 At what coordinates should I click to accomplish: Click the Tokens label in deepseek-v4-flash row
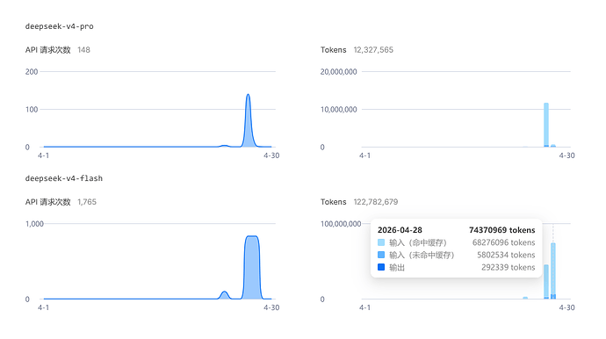[333, 202]
